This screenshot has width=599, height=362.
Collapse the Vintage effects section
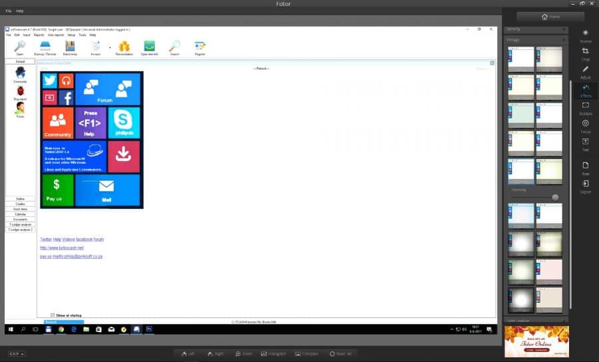click(x=536, y=40)
